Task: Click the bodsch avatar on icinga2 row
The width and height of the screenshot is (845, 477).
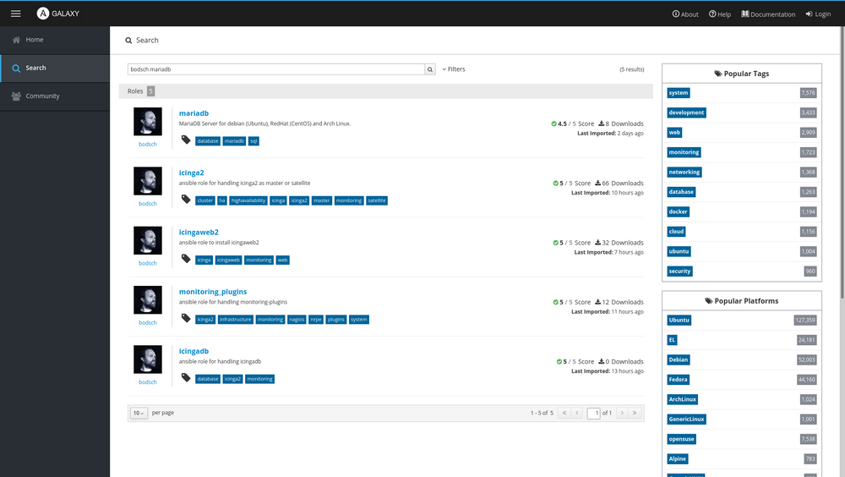Action: (148, 181)
